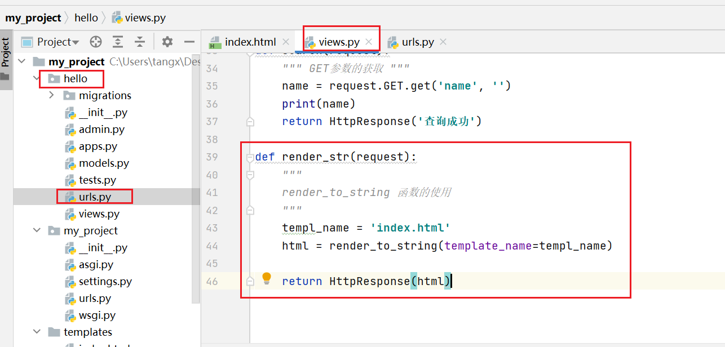Select the inner my_project package folder
The width and height of the screenshot is (725, 347).
pyautogui.click(x=91, y=230)
